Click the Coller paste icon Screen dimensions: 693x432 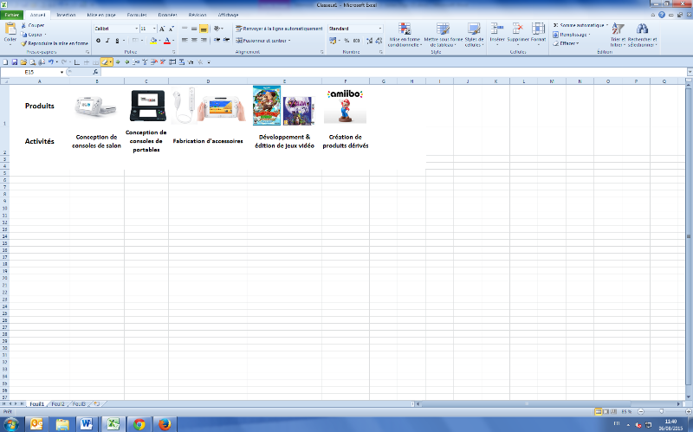[x=10, y=29]
